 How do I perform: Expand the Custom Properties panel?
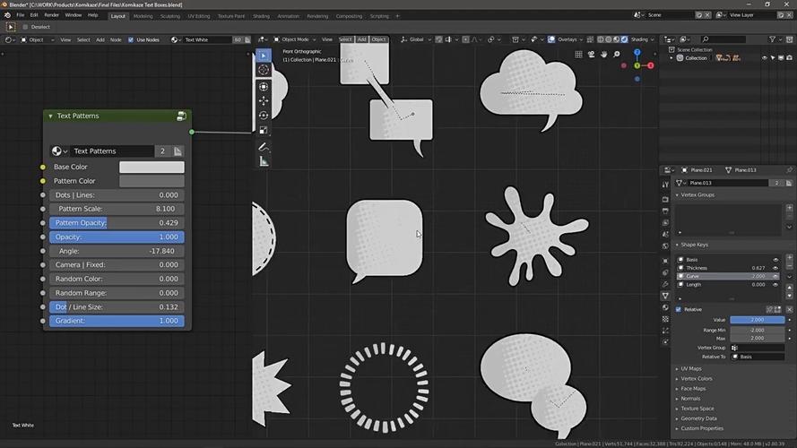677,428
